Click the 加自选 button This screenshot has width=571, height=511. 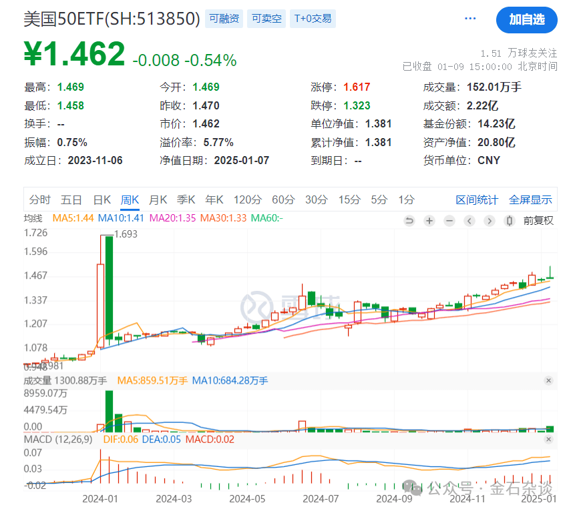(x=526, y=19)
